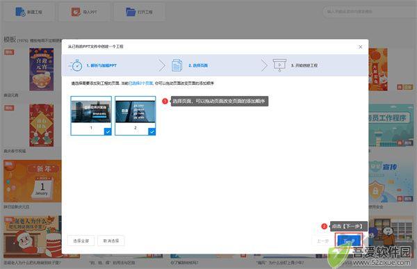Image resolution: width=417 pixels, height=269 pixels.
Task: Open the 新年 January calendar template thumbnail
Action: coord(33,181)
